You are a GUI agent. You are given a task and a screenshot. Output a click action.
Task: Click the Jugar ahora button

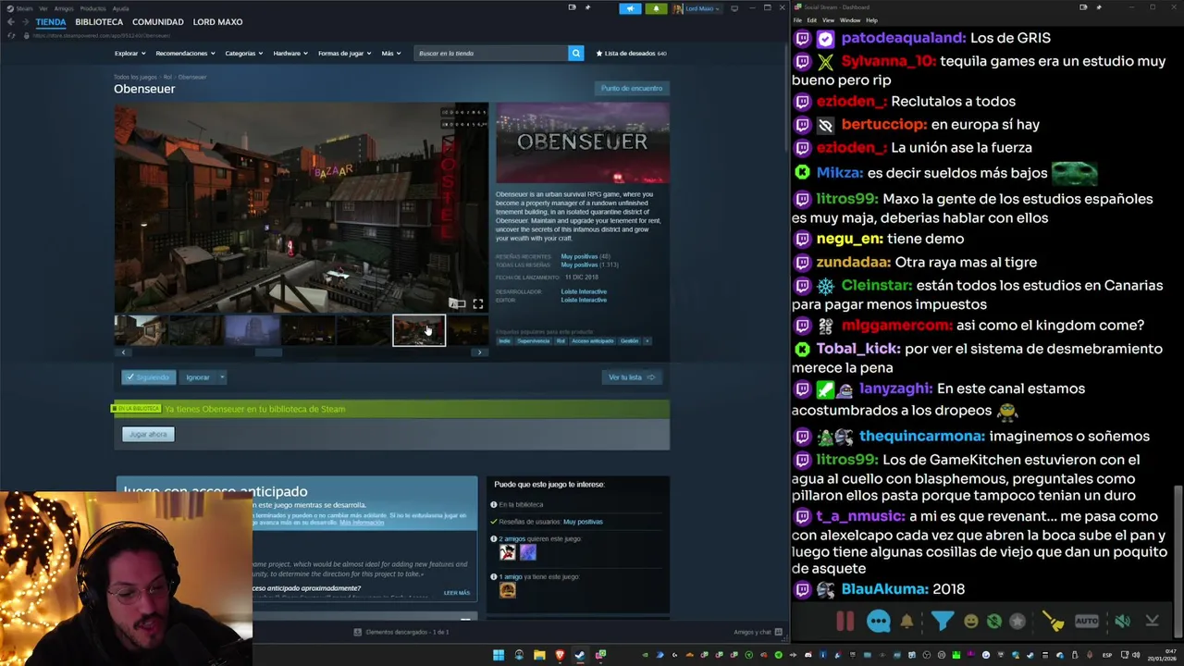[x=148, y=434]
